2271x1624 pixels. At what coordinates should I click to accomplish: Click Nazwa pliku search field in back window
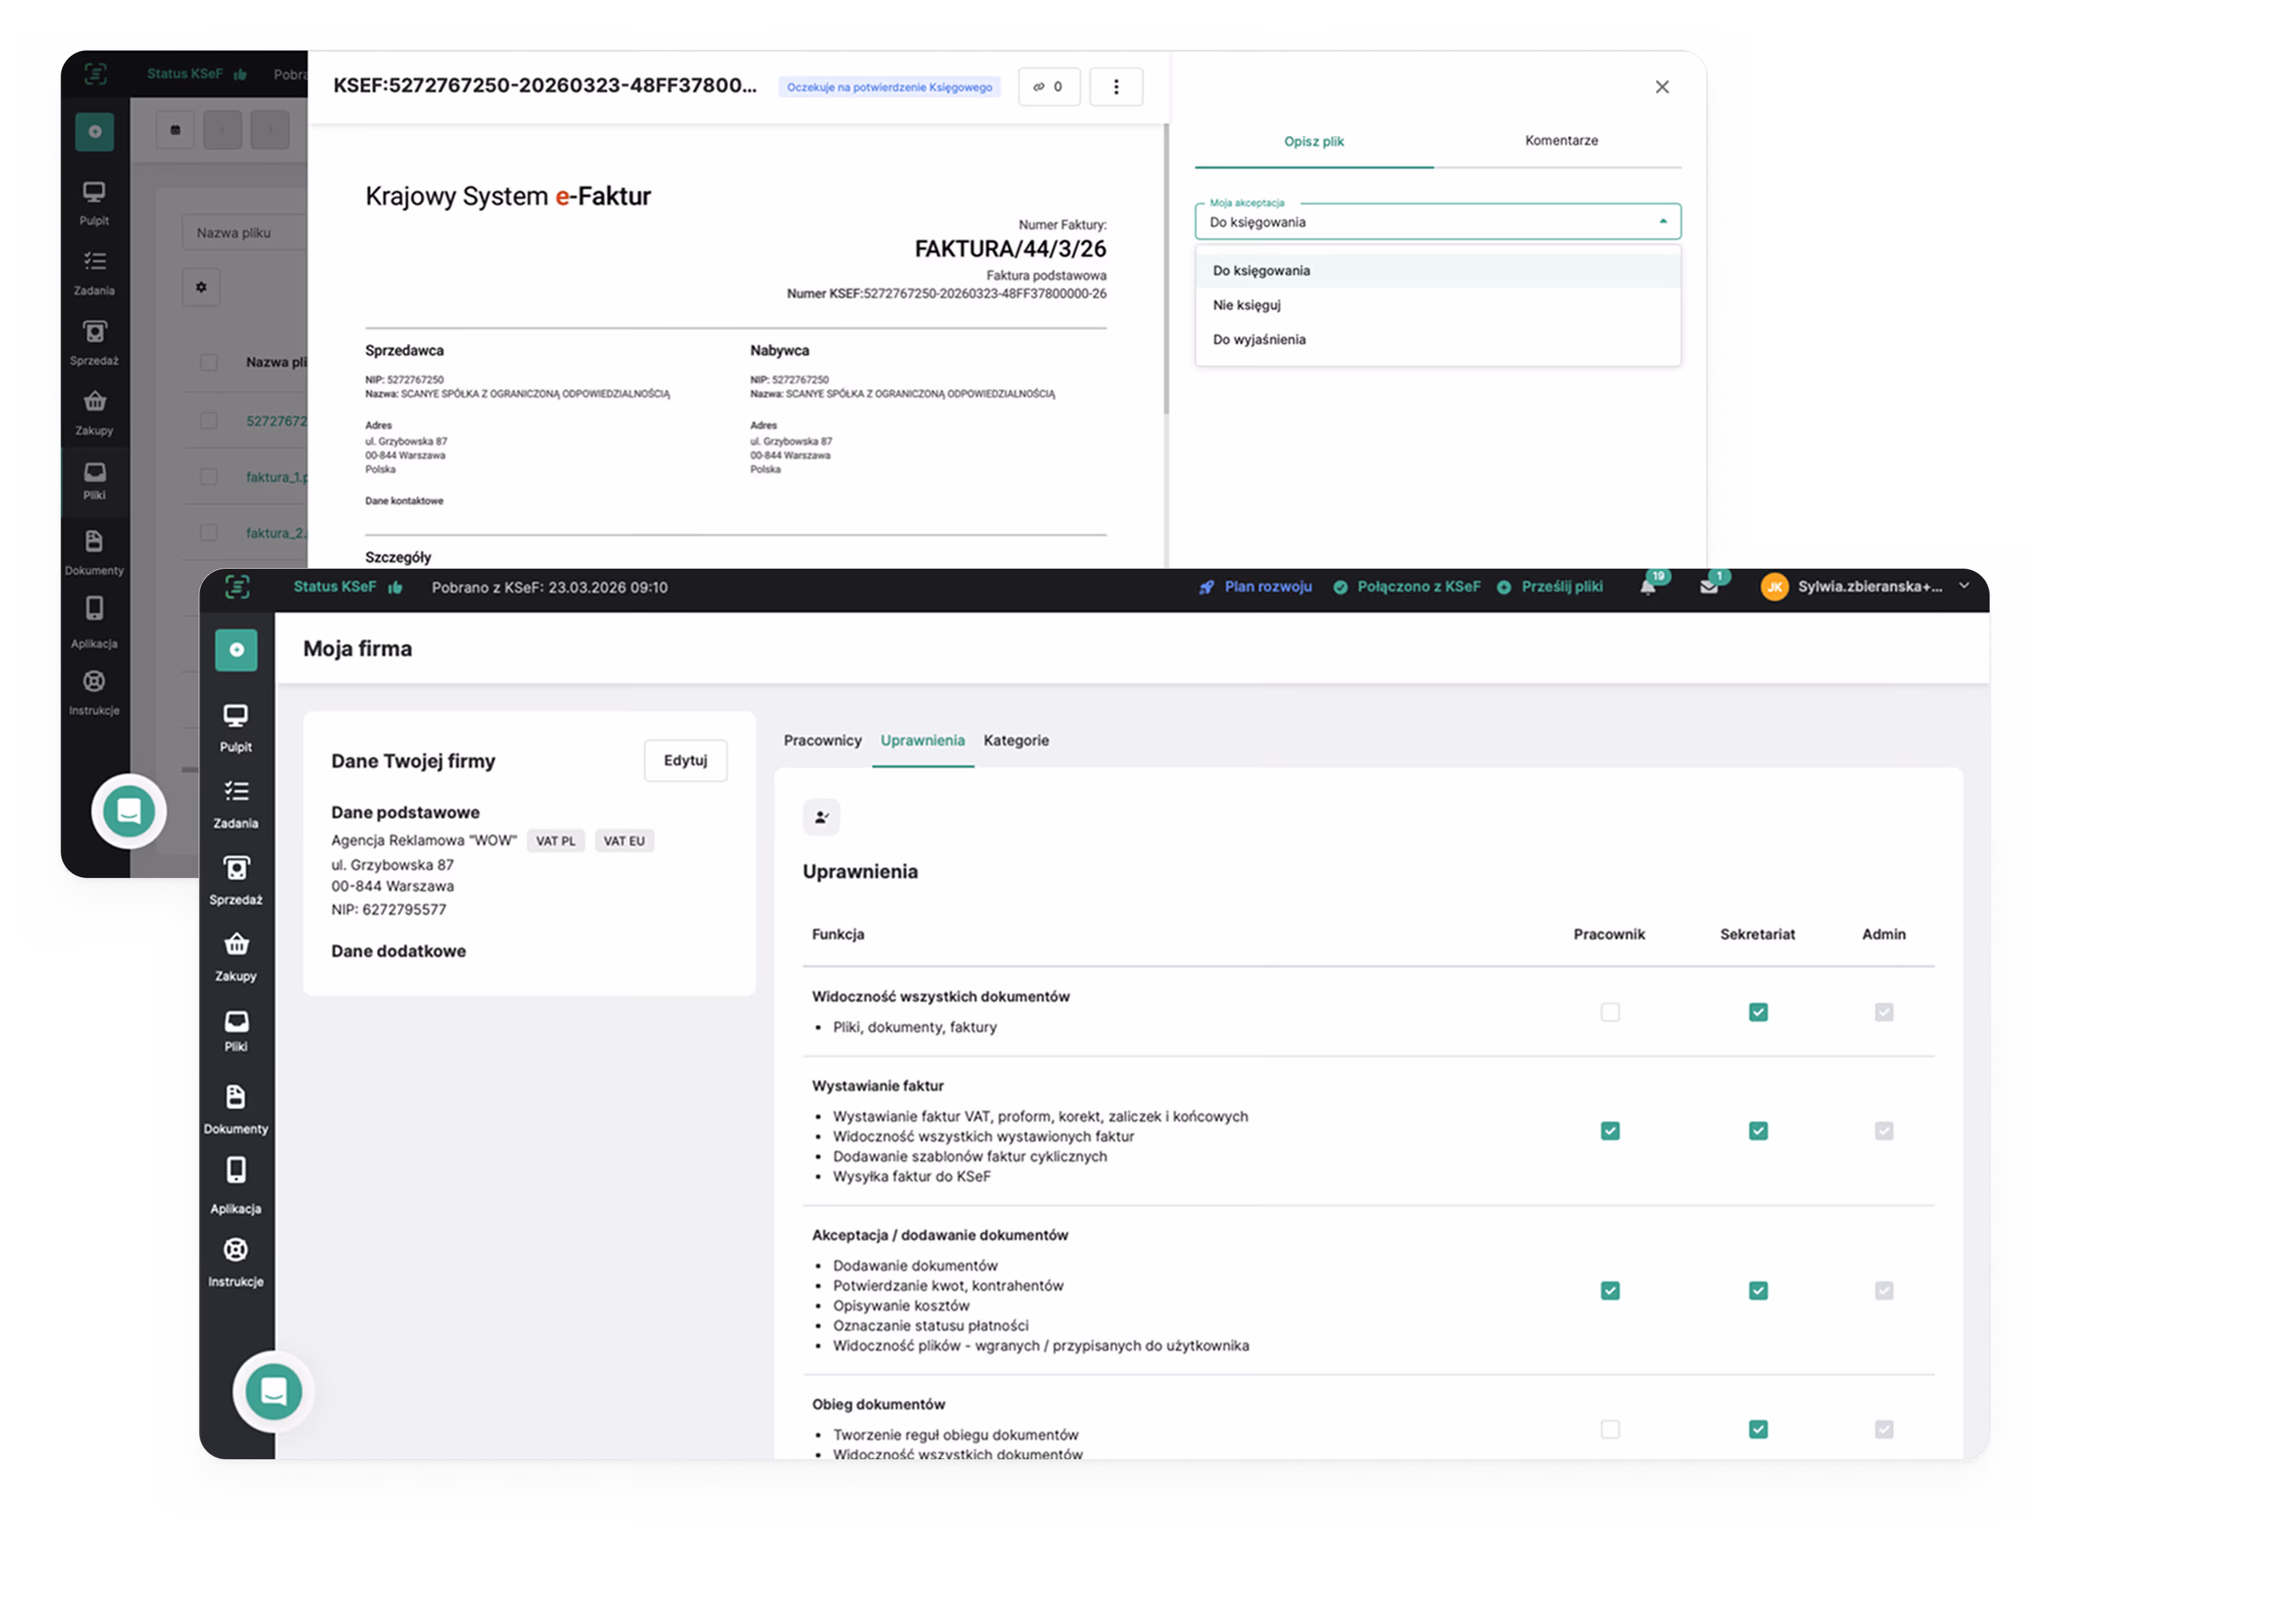click(x=245, y=233)
